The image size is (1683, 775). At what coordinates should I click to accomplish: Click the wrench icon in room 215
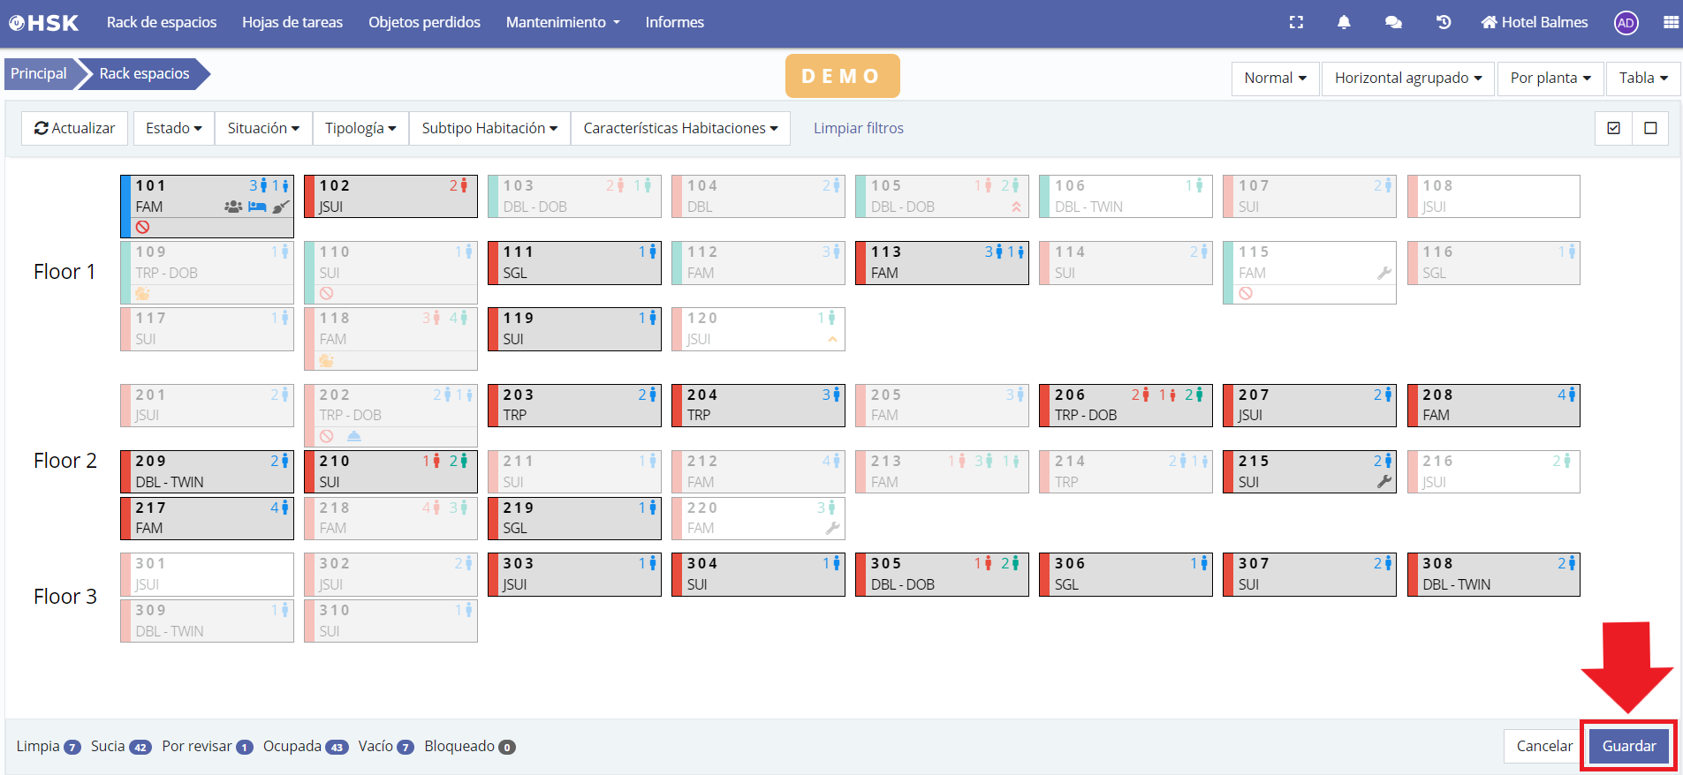click(x=1384, y=482)
